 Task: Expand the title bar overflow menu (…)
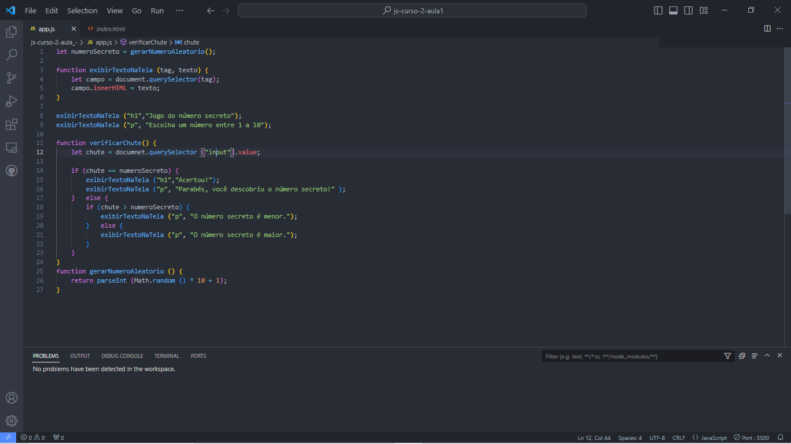click(x=179, y=10)
